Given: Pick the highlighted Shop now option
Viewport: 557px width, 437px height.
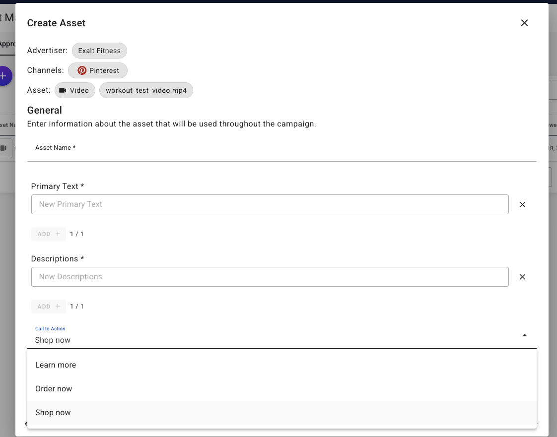Looking at the screenshot, I should [x=53, y=412].
